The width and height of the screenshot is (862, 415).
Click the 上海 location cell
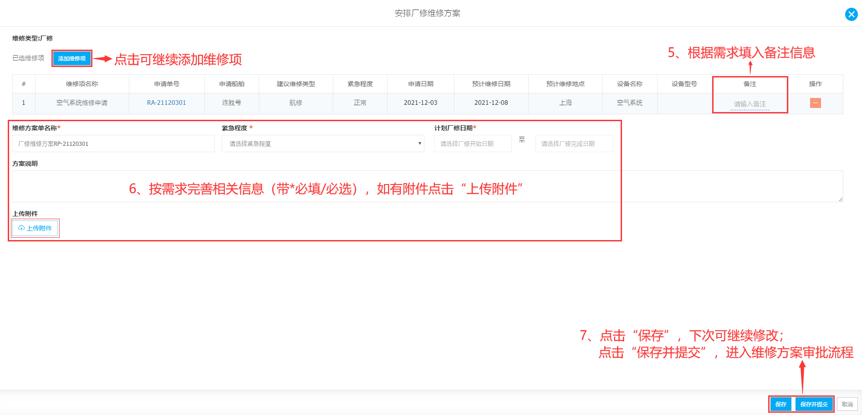(x=566, y=103)
